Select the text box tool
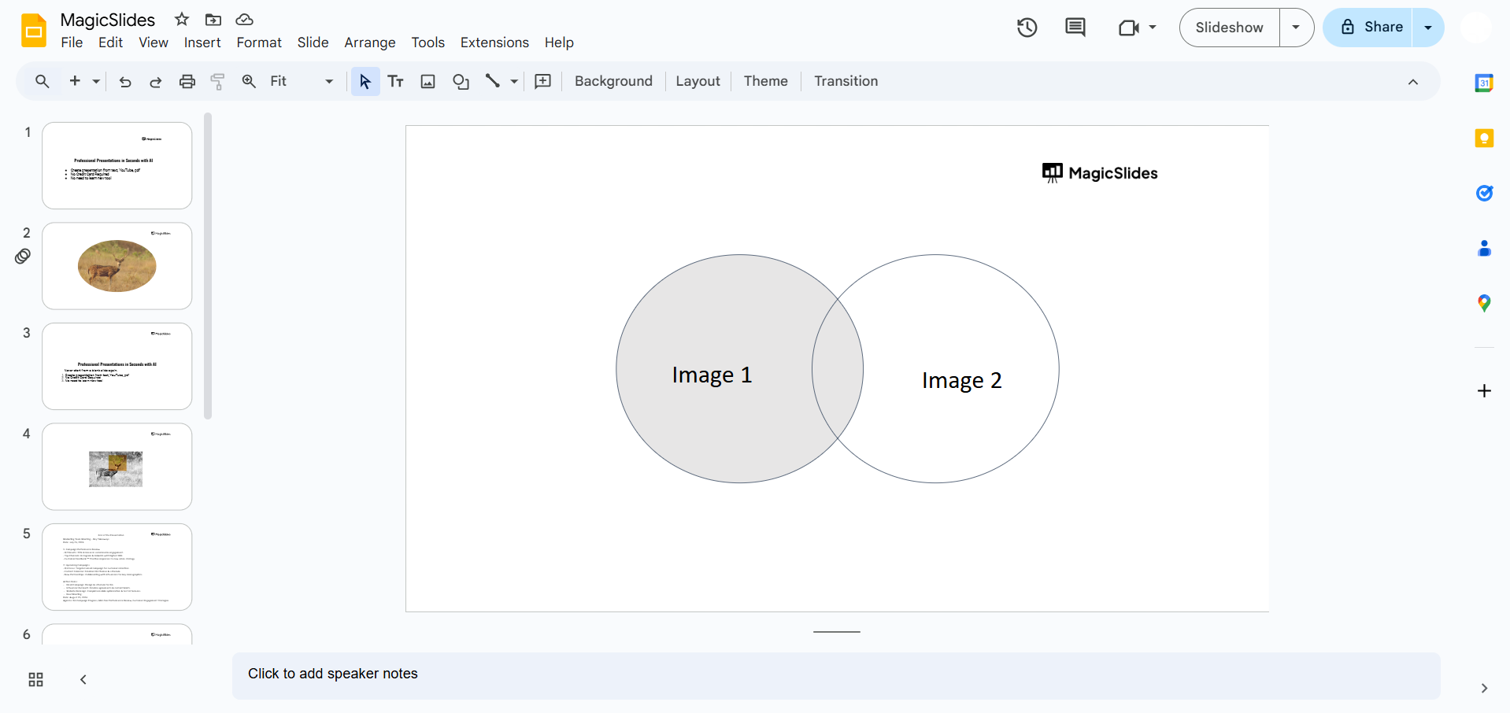The width and height of the screenshot is (1510, 713). point(395,81)
